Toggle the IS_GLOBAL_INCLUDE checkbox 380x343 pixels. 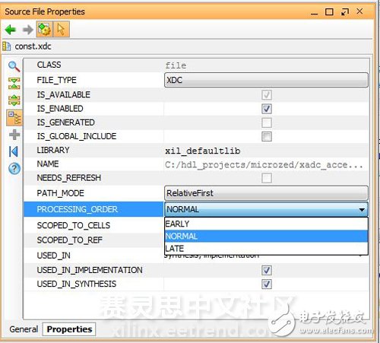tap(267, 136)
